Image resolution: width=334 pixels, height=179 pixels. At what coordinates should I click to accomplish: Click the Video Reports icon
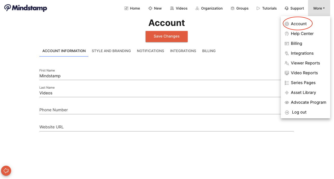287,73
